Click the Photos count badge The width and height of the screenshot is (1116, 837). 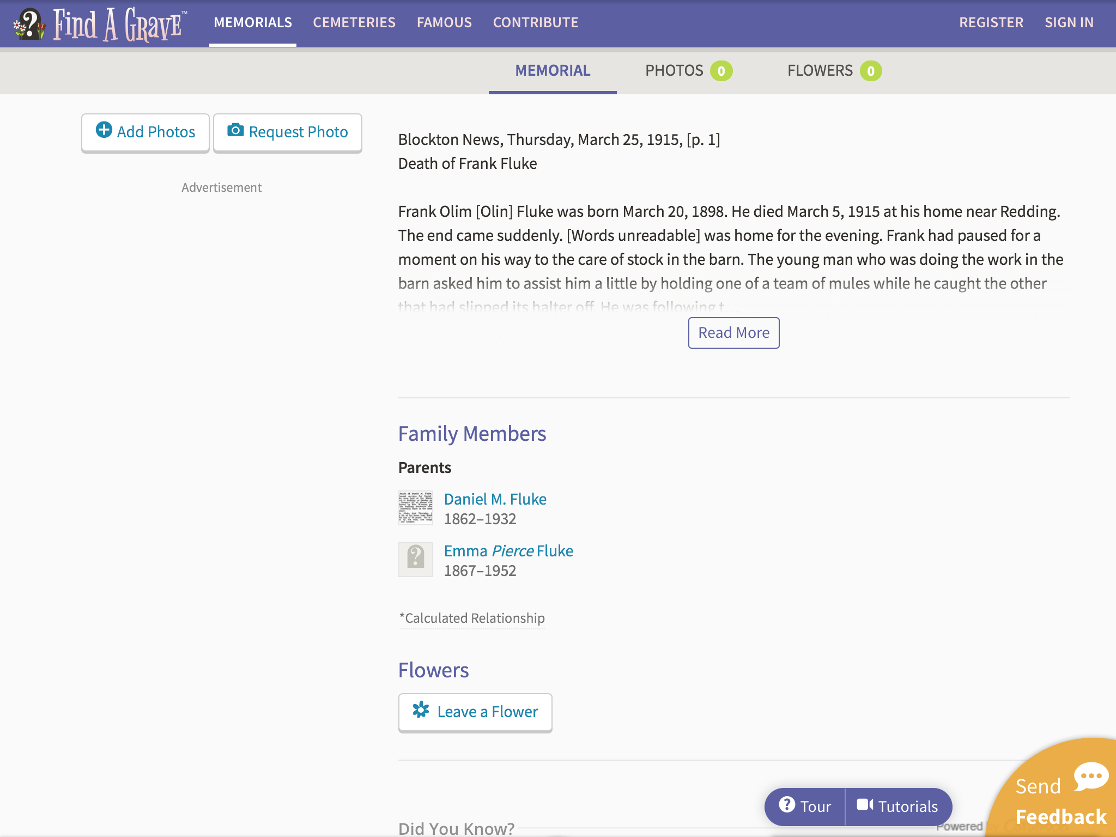pos(721,71)
